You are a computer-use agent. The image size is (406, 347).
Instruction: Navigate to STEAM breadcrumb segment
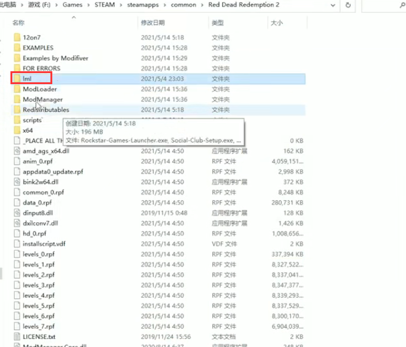pos(105,5)
